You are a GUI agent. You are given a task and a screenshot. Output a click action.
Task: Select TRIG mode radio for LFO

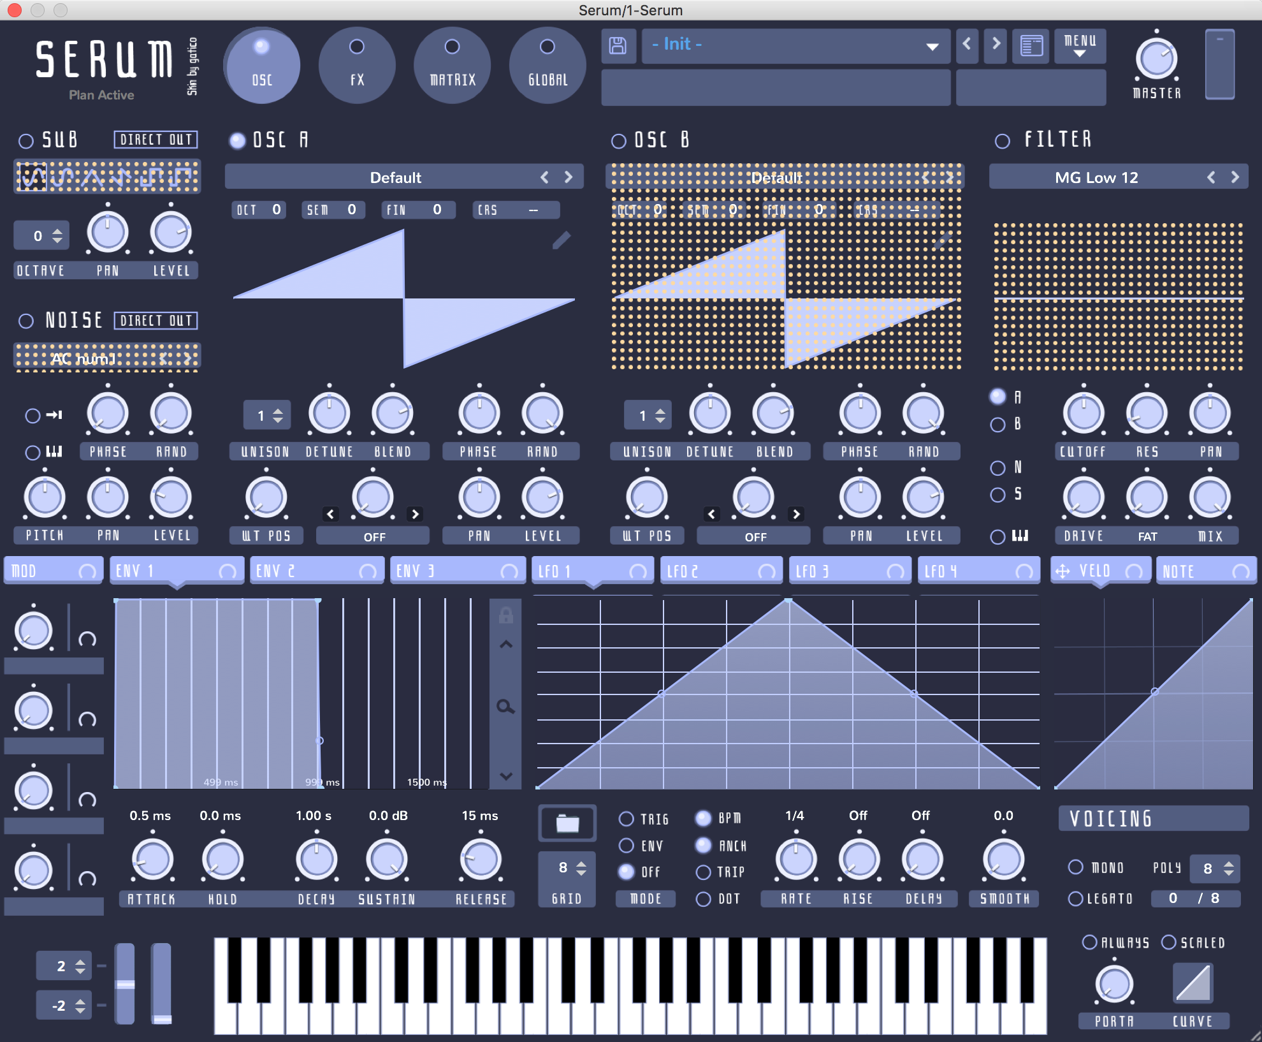tap(627, 819)
